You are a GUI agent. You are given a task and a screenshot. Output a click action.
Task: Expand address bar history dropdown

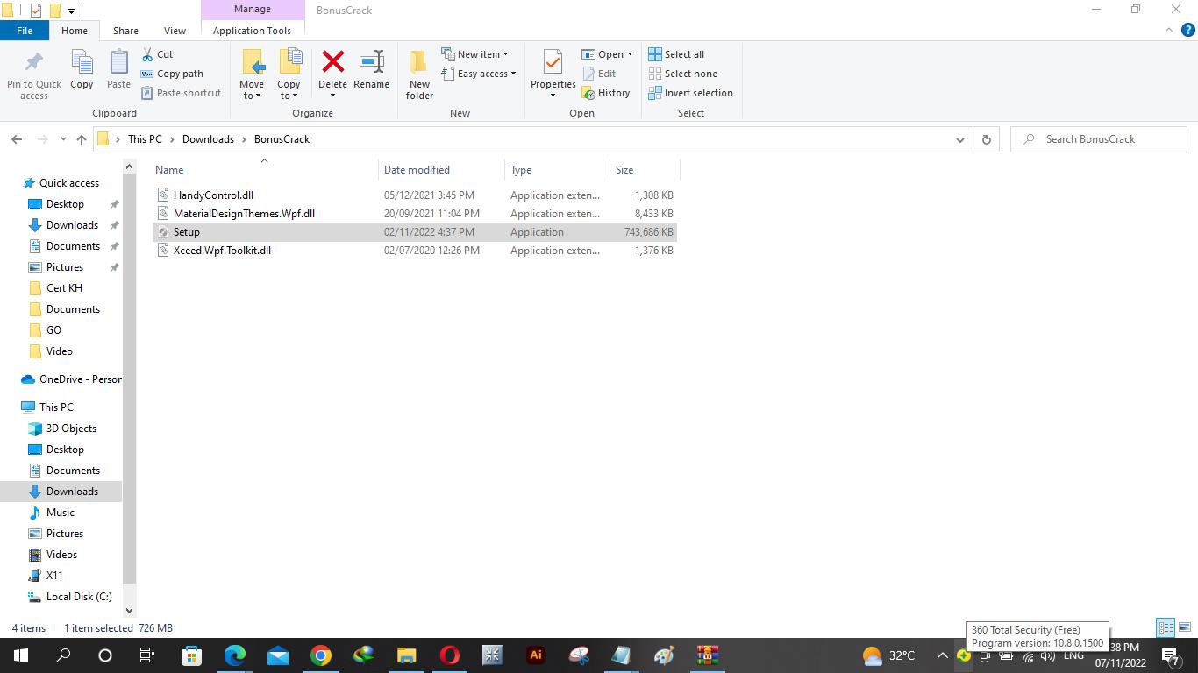(959, 139)
